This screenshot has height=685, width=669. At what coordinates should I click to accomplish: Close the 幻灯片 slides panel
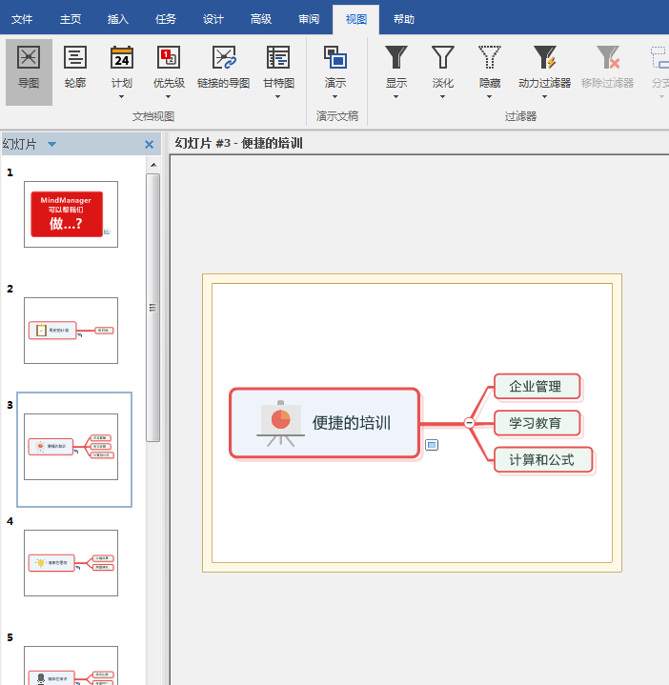point(149,145)
